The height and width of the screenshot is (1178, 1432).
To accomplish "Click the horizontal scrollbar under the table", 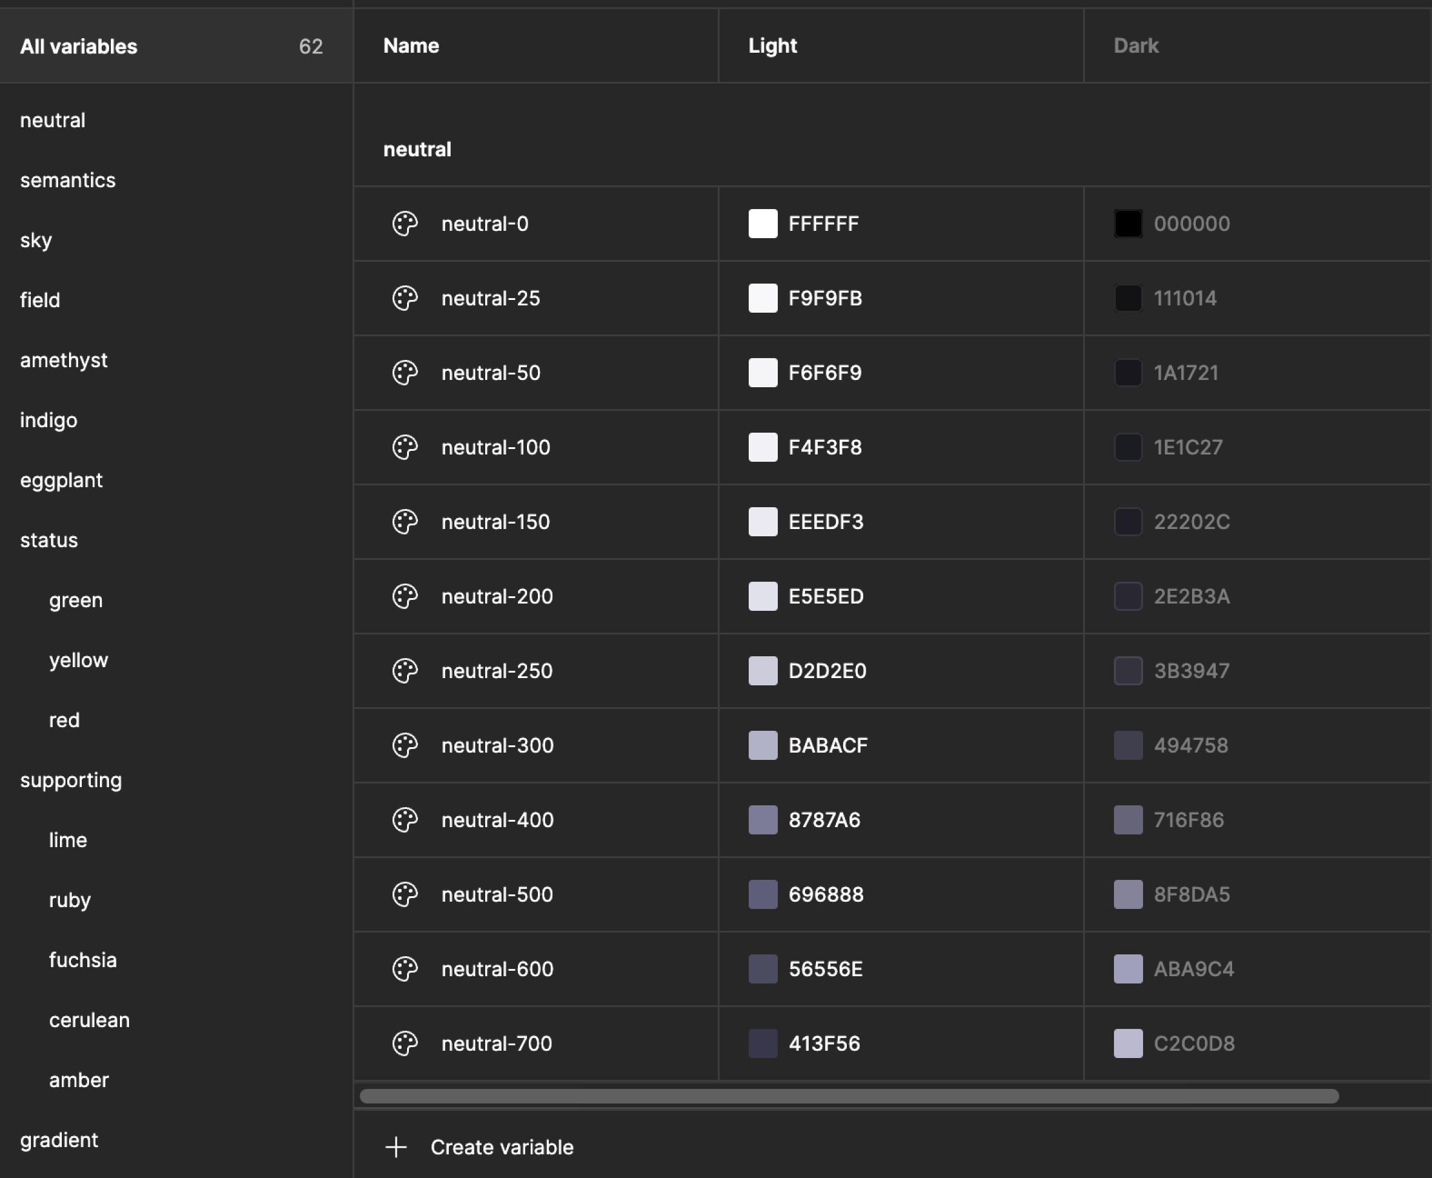I will (848, 1096).
